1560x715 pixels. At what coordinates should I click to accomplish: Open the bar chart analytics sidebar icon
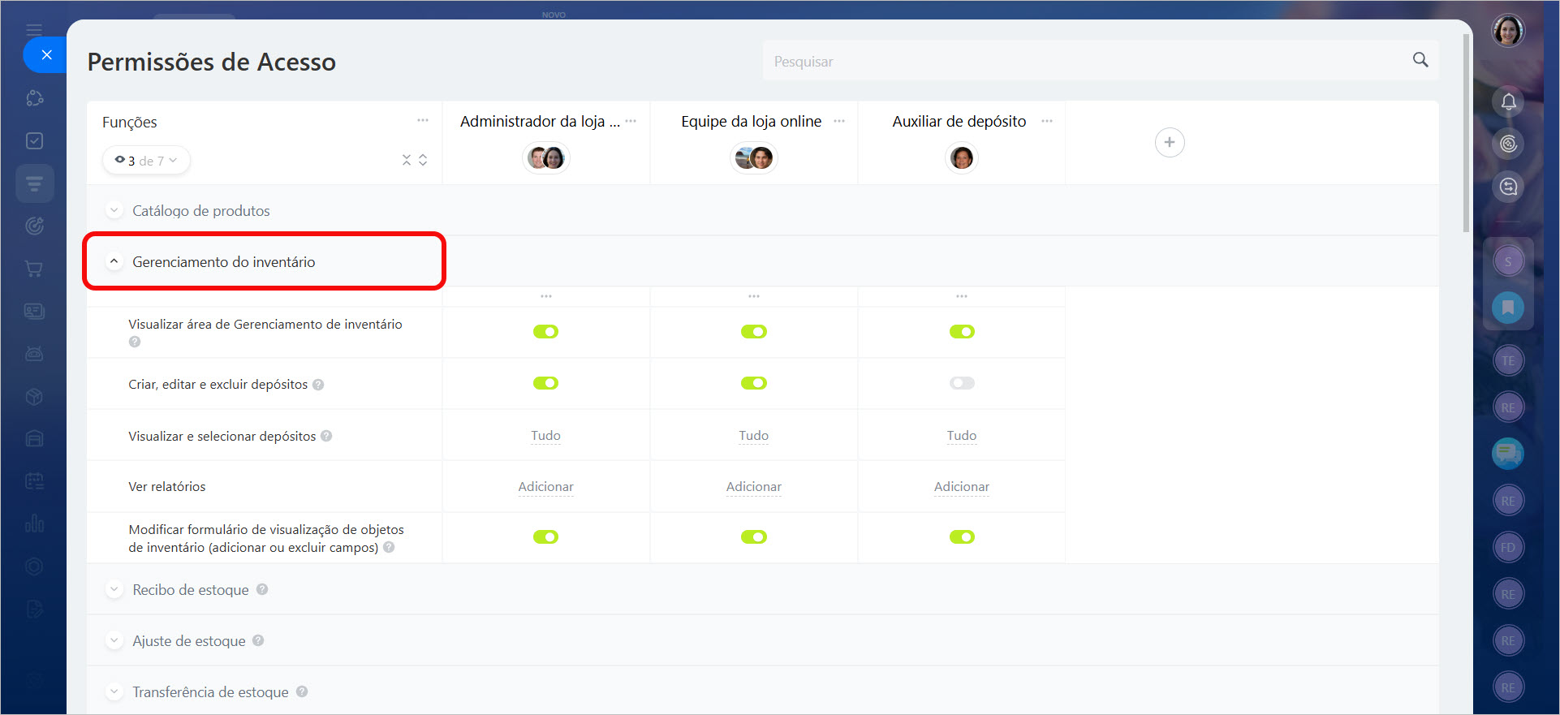[34, 523]
